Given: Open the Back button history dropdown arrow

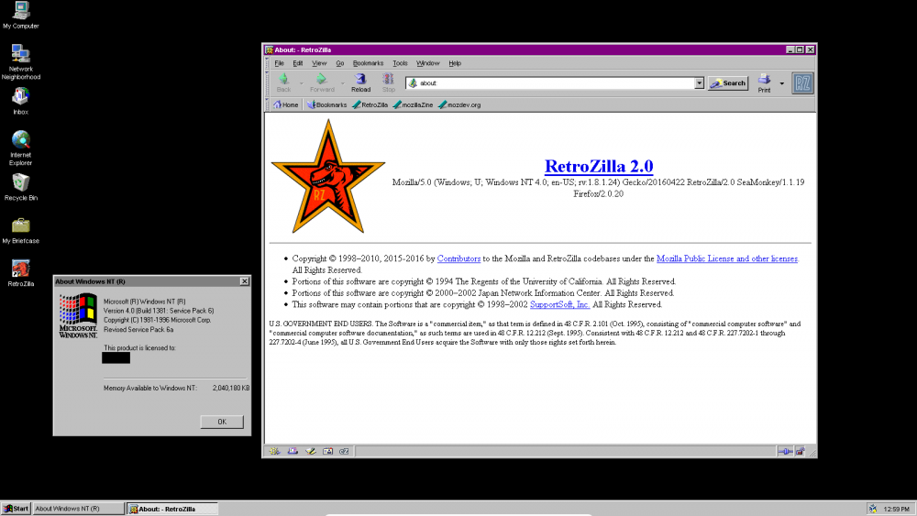Looking at the screenshot, I should point(302,83).
